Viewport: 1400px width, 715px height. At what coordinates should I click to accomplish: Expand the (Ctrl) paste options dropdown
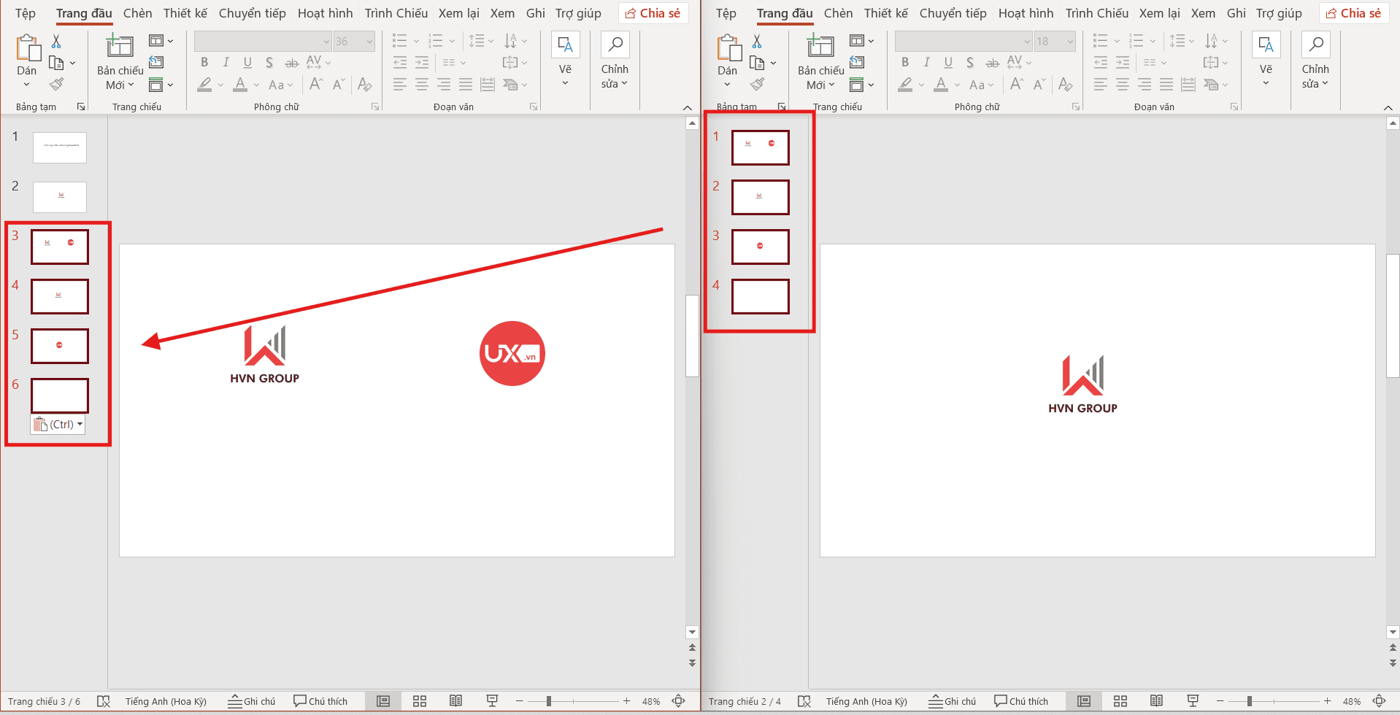pos(80,425)
